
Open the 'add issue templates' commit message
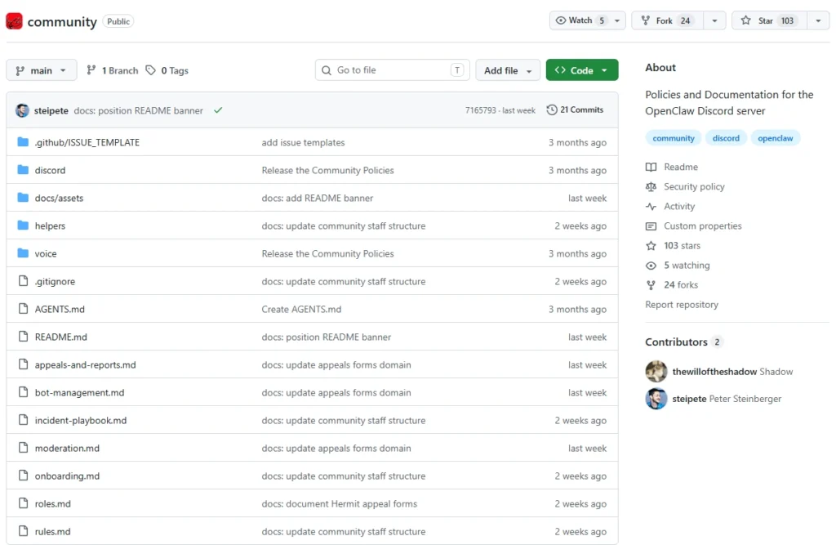tap(303, 142)
